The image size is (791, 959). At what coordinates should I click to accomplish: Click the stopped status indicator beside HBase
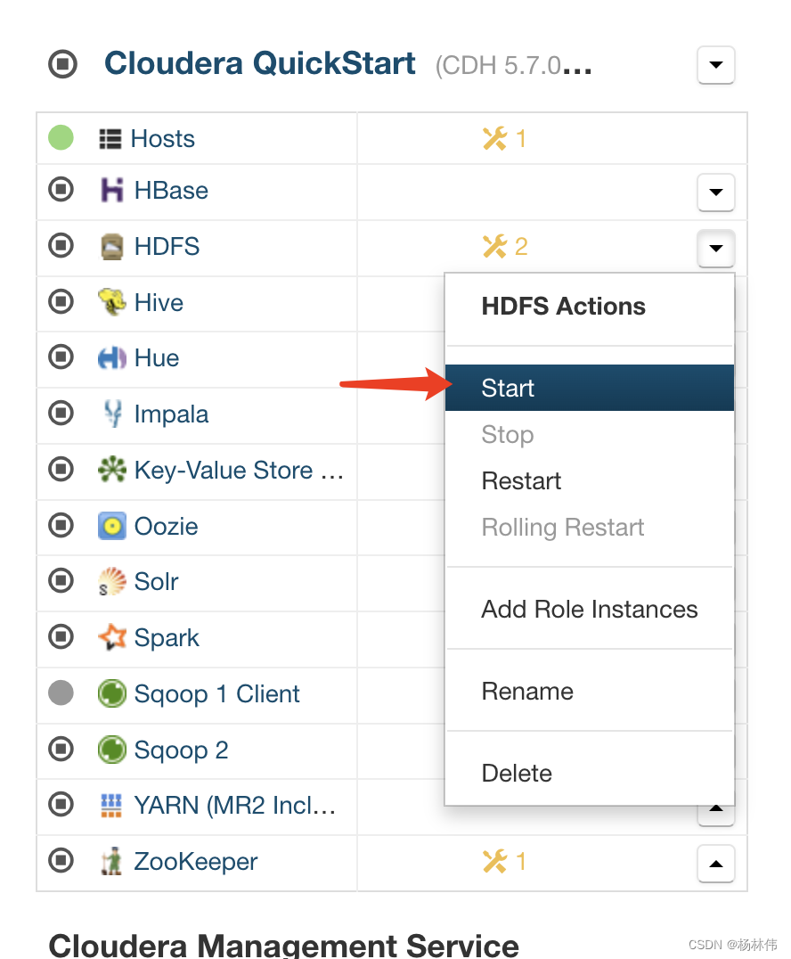click(61, 191)
